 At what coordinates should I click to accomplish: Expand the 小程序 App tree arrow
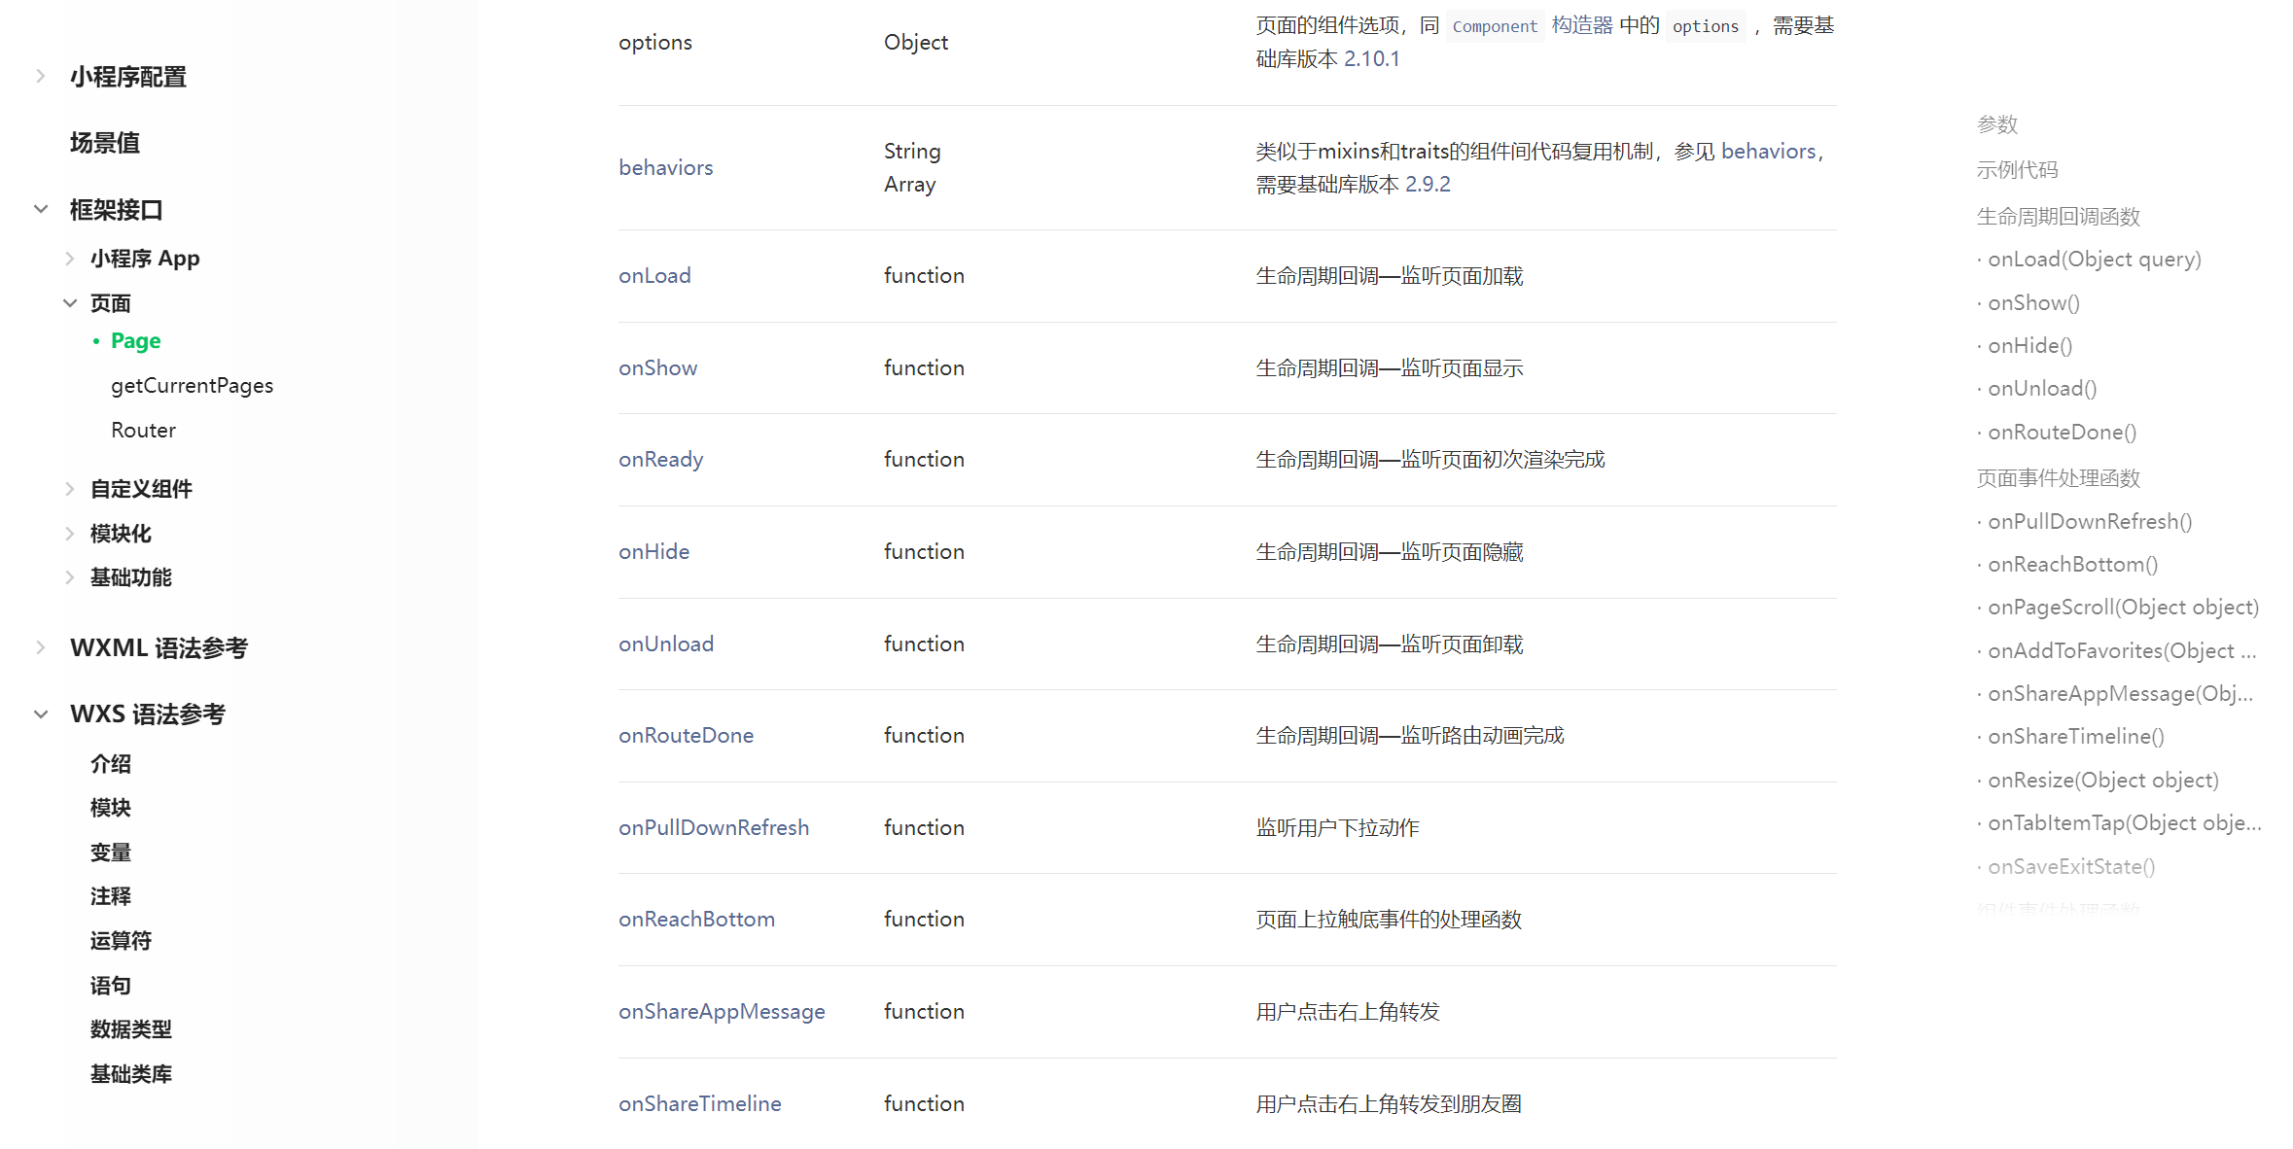point(70,259)
